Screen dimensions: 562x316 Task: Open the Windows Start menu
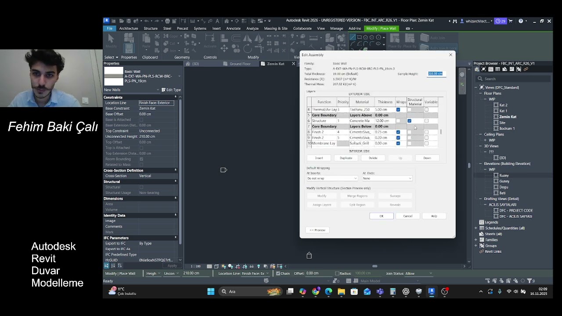[x=211, y=291]
